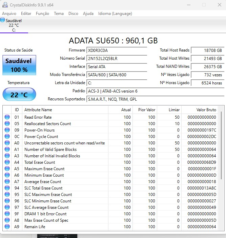Click the status orb for Read Error Rate

(7, 117)
